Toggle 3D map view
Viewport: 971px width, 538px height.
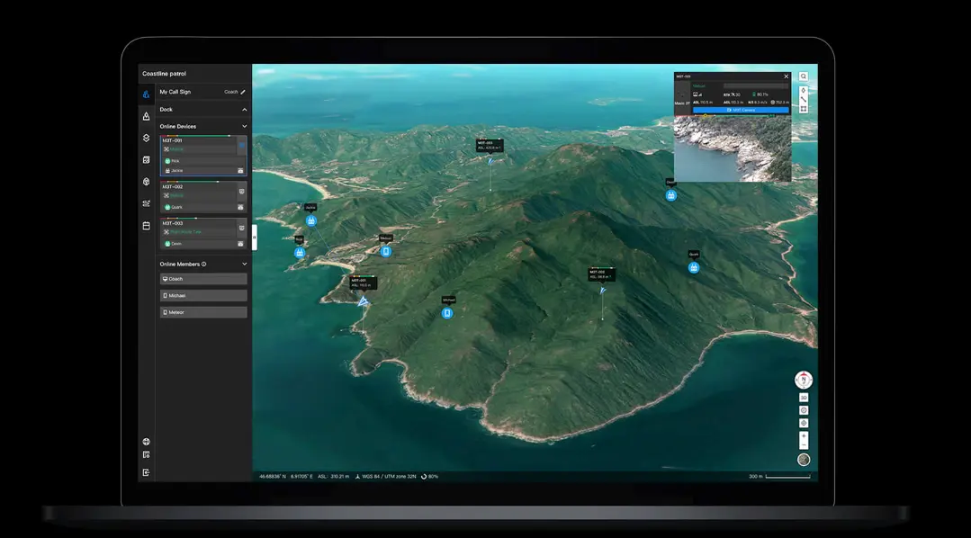803,397
